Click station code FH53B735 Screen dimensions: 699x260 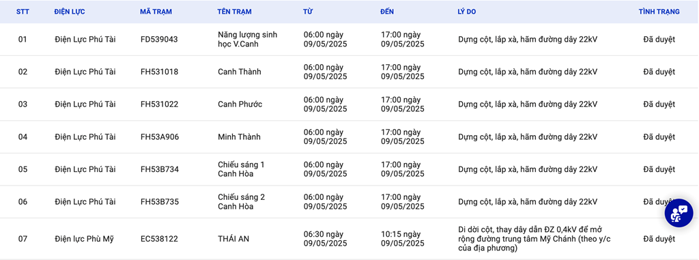tap(160, 202)
